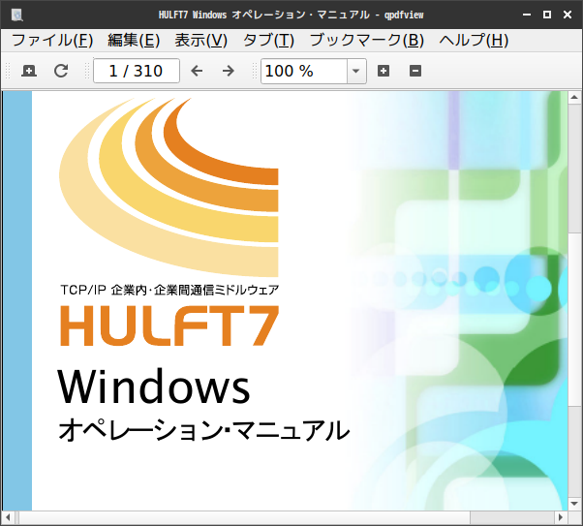Click the 100 % zoom field

pyautogui.click(x=304, y=71)
